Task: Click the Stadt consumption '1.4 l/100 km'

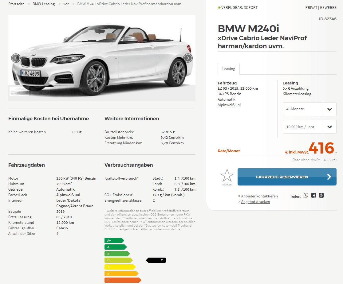Action: tap(185, 178)
